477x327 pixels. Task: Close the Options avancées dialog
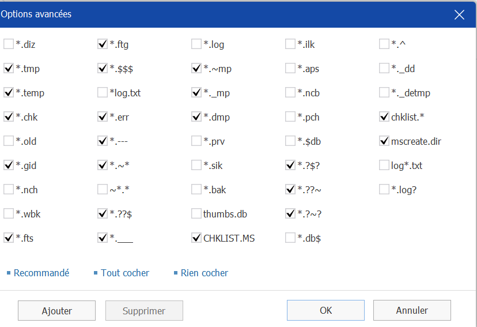(459, 14)
